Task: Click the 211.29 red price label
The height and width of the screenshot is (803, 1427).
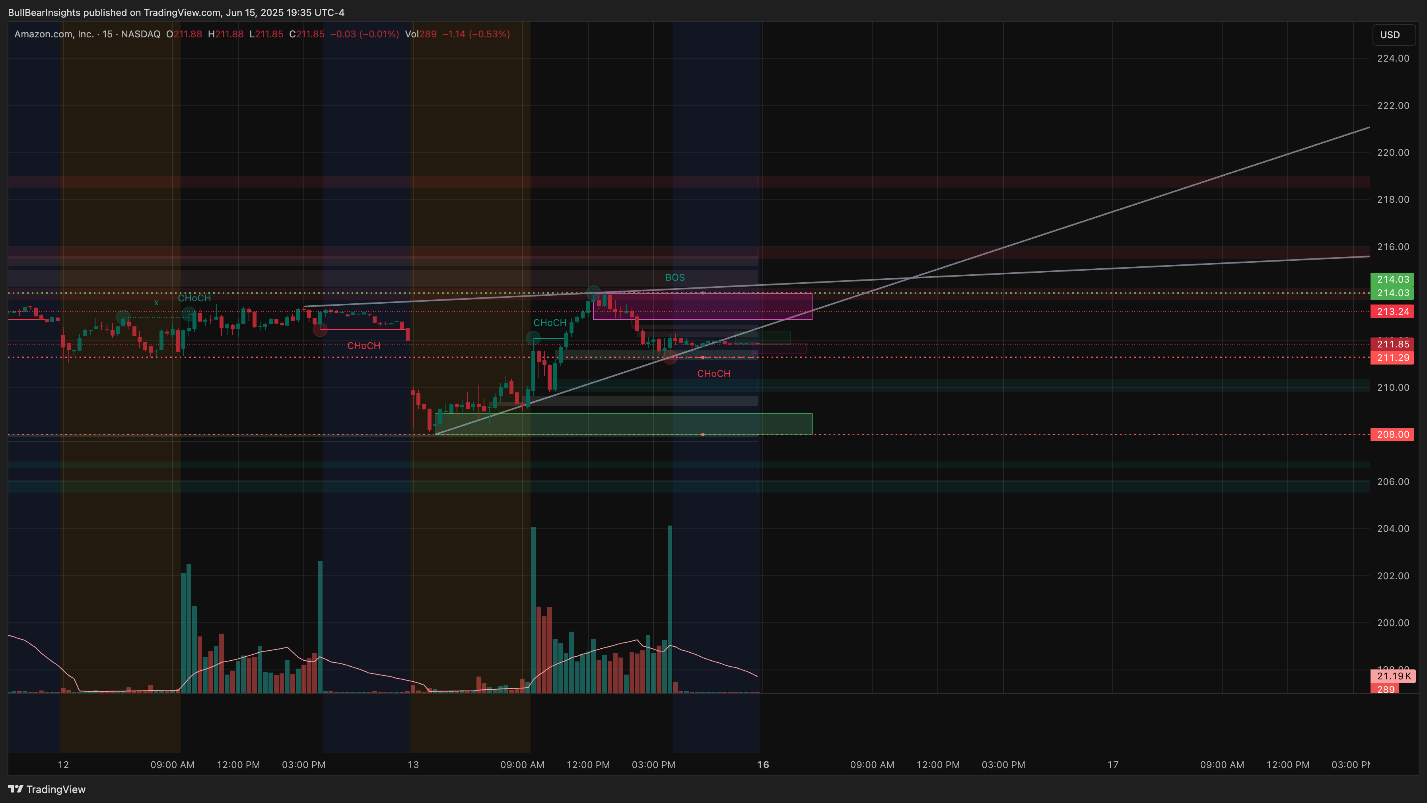Action: [x=1393, y=358]
